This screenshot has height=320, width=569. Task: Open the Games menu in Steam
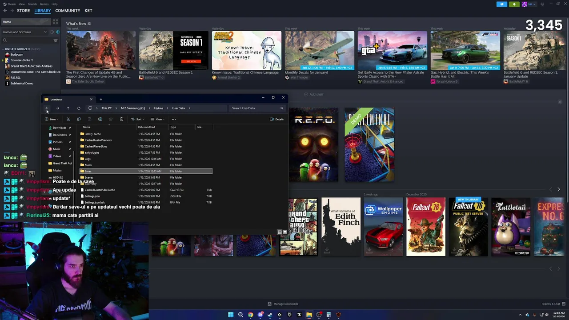coord(44,4)
